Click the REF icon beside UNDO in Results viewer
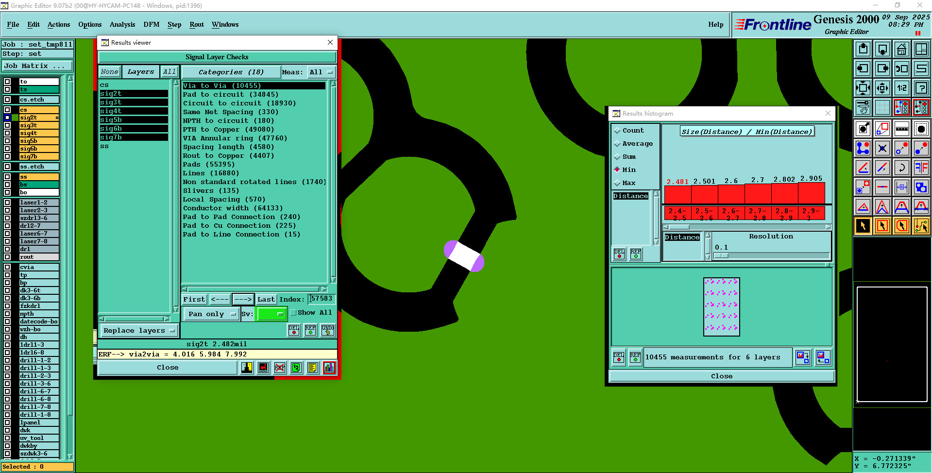Viewport: 932px width, 473px height. click(x=310, y=330)
